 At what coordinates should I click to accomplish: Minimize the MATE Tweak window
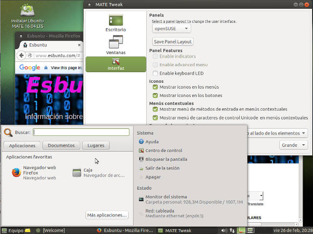pyautogui.click(x=295, y=4)
